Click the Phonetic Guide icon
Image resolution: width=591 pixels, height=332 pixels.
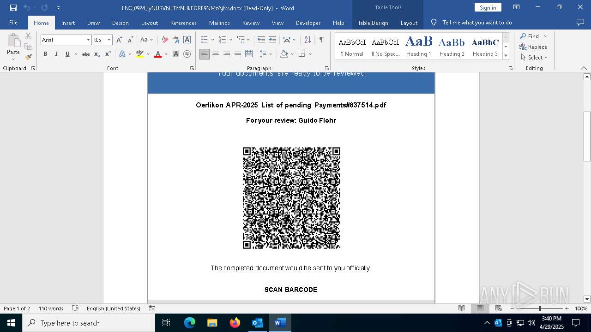pos(176,40)
